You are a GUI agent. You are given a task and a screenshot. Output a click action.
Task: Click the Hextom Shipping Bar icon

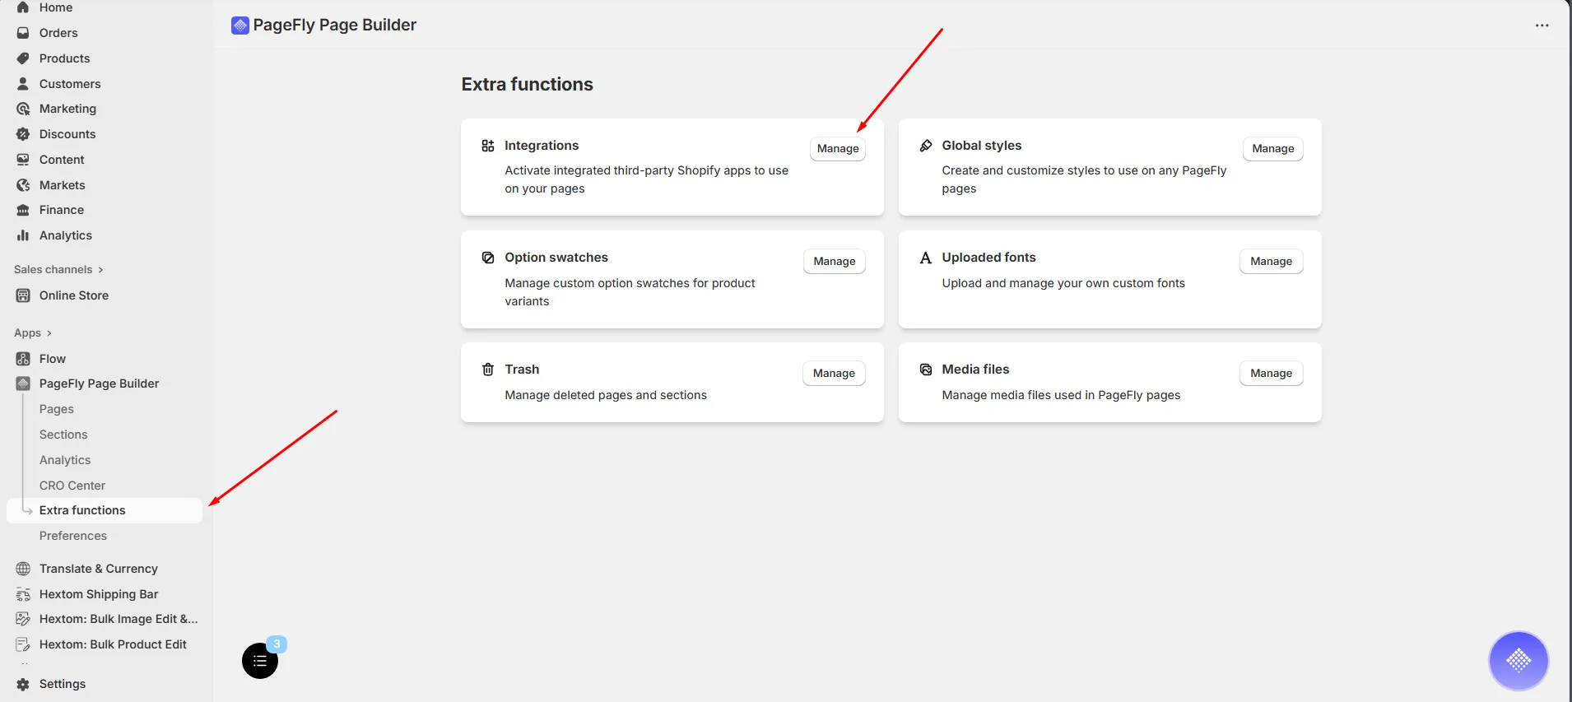pyautogui.click(x=23, y=594)
